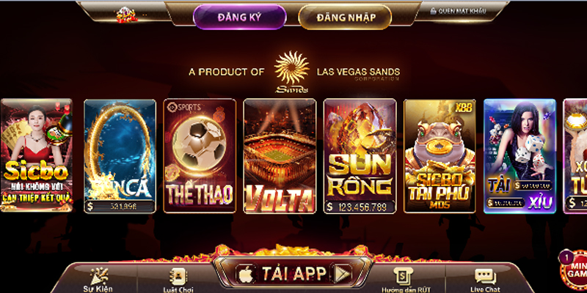Select the Thể Thao sports game card
587x293 pixels.
pos(200,156)
